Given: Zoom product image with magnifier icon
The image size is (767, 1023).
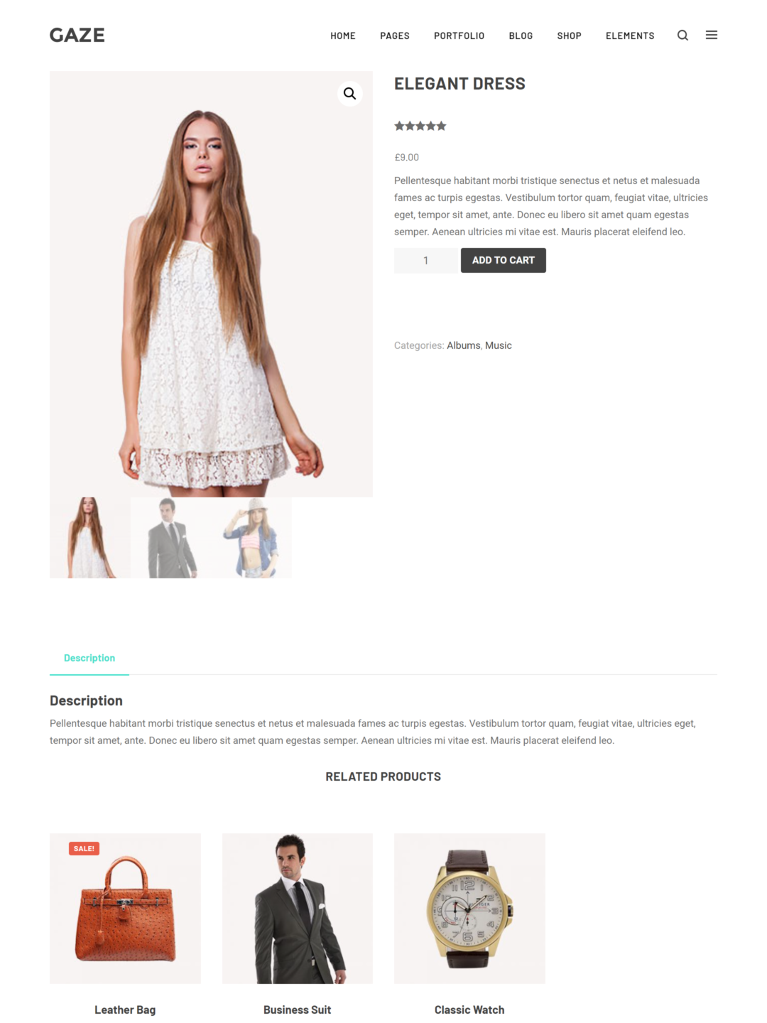Looking at the screenshot, I should 350,94.
